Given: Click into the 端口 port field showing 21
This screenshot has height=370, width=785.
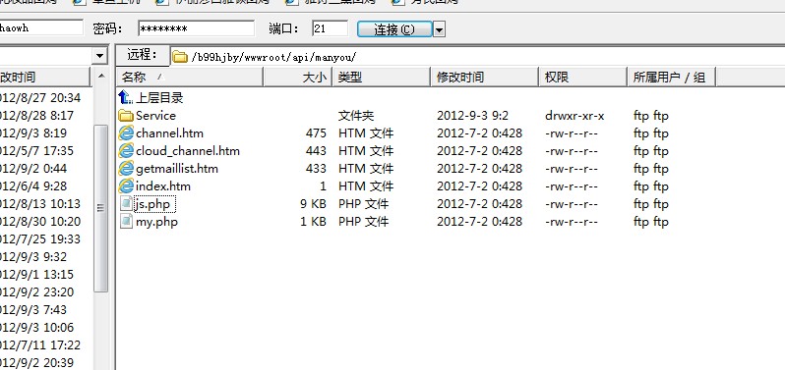Looking at the screenshot, I should [x=330, y=28].
